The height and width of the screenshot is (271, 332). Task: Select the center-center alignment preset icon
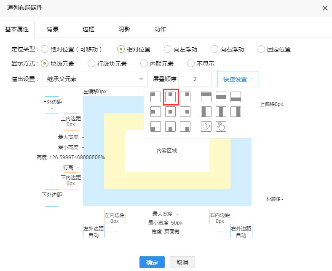[x=171, y=111]
